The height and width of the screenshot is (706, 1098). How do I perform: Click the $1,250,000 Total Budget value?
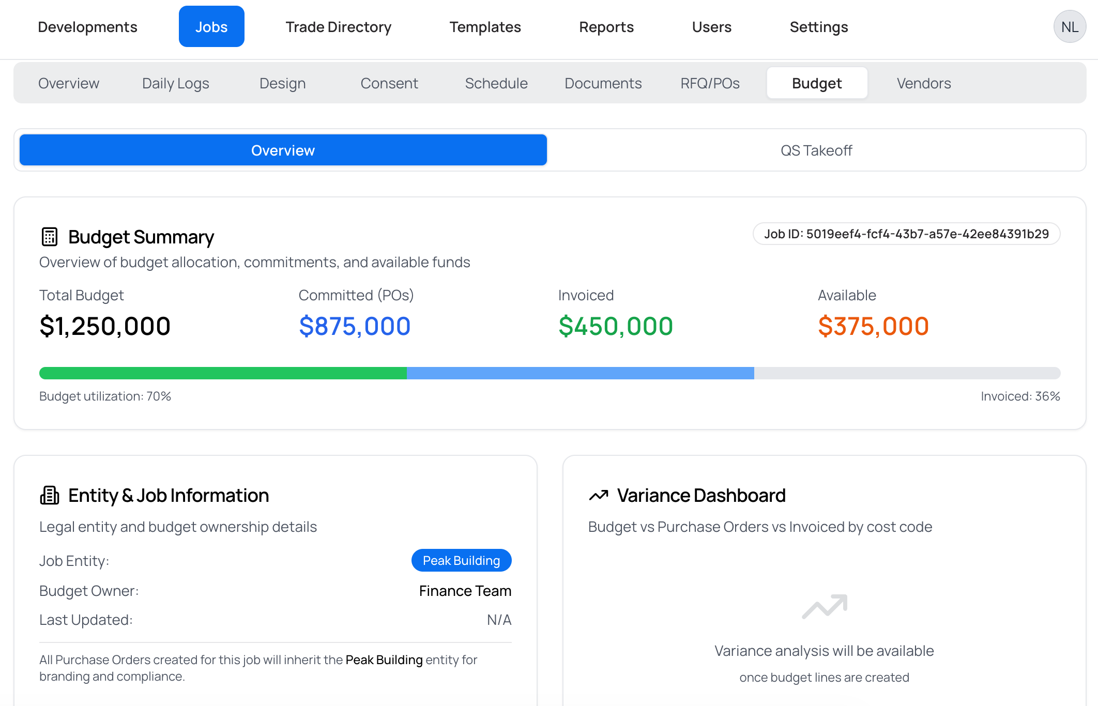click(x=105, y=326)
